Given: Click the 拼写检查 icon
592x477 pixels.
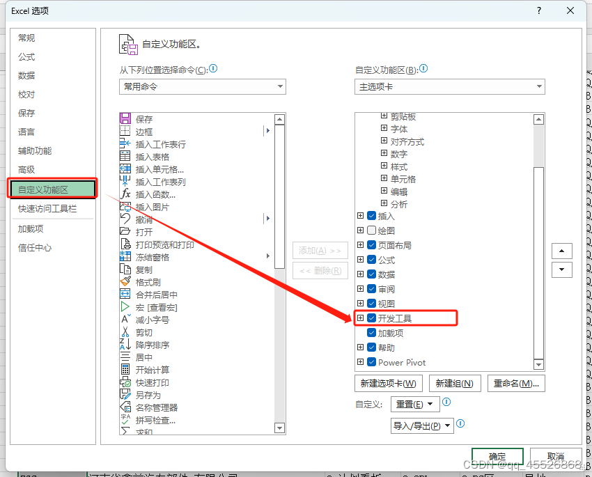Looking at the screenshot, I should click(x=125, y=419).
